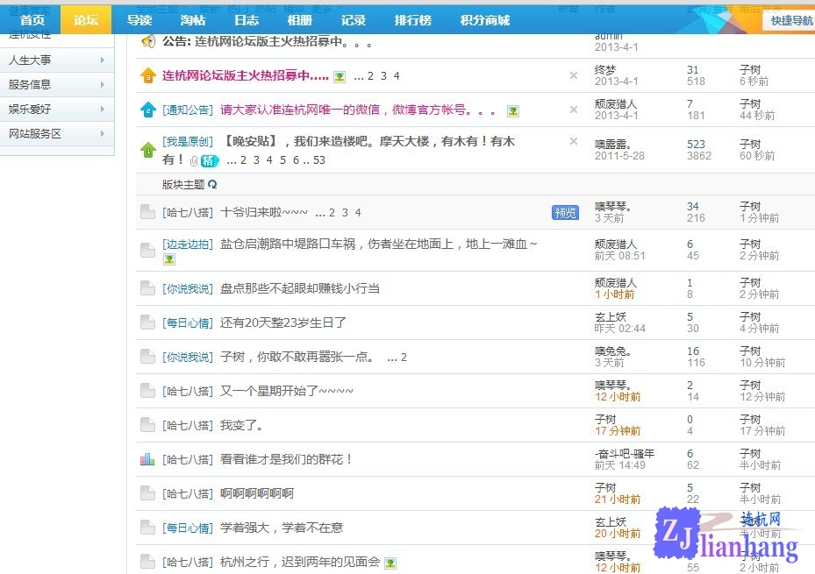
Task: Click the poll chart icon for 看看谁才是我们的群花
Action: pos(147,459)
